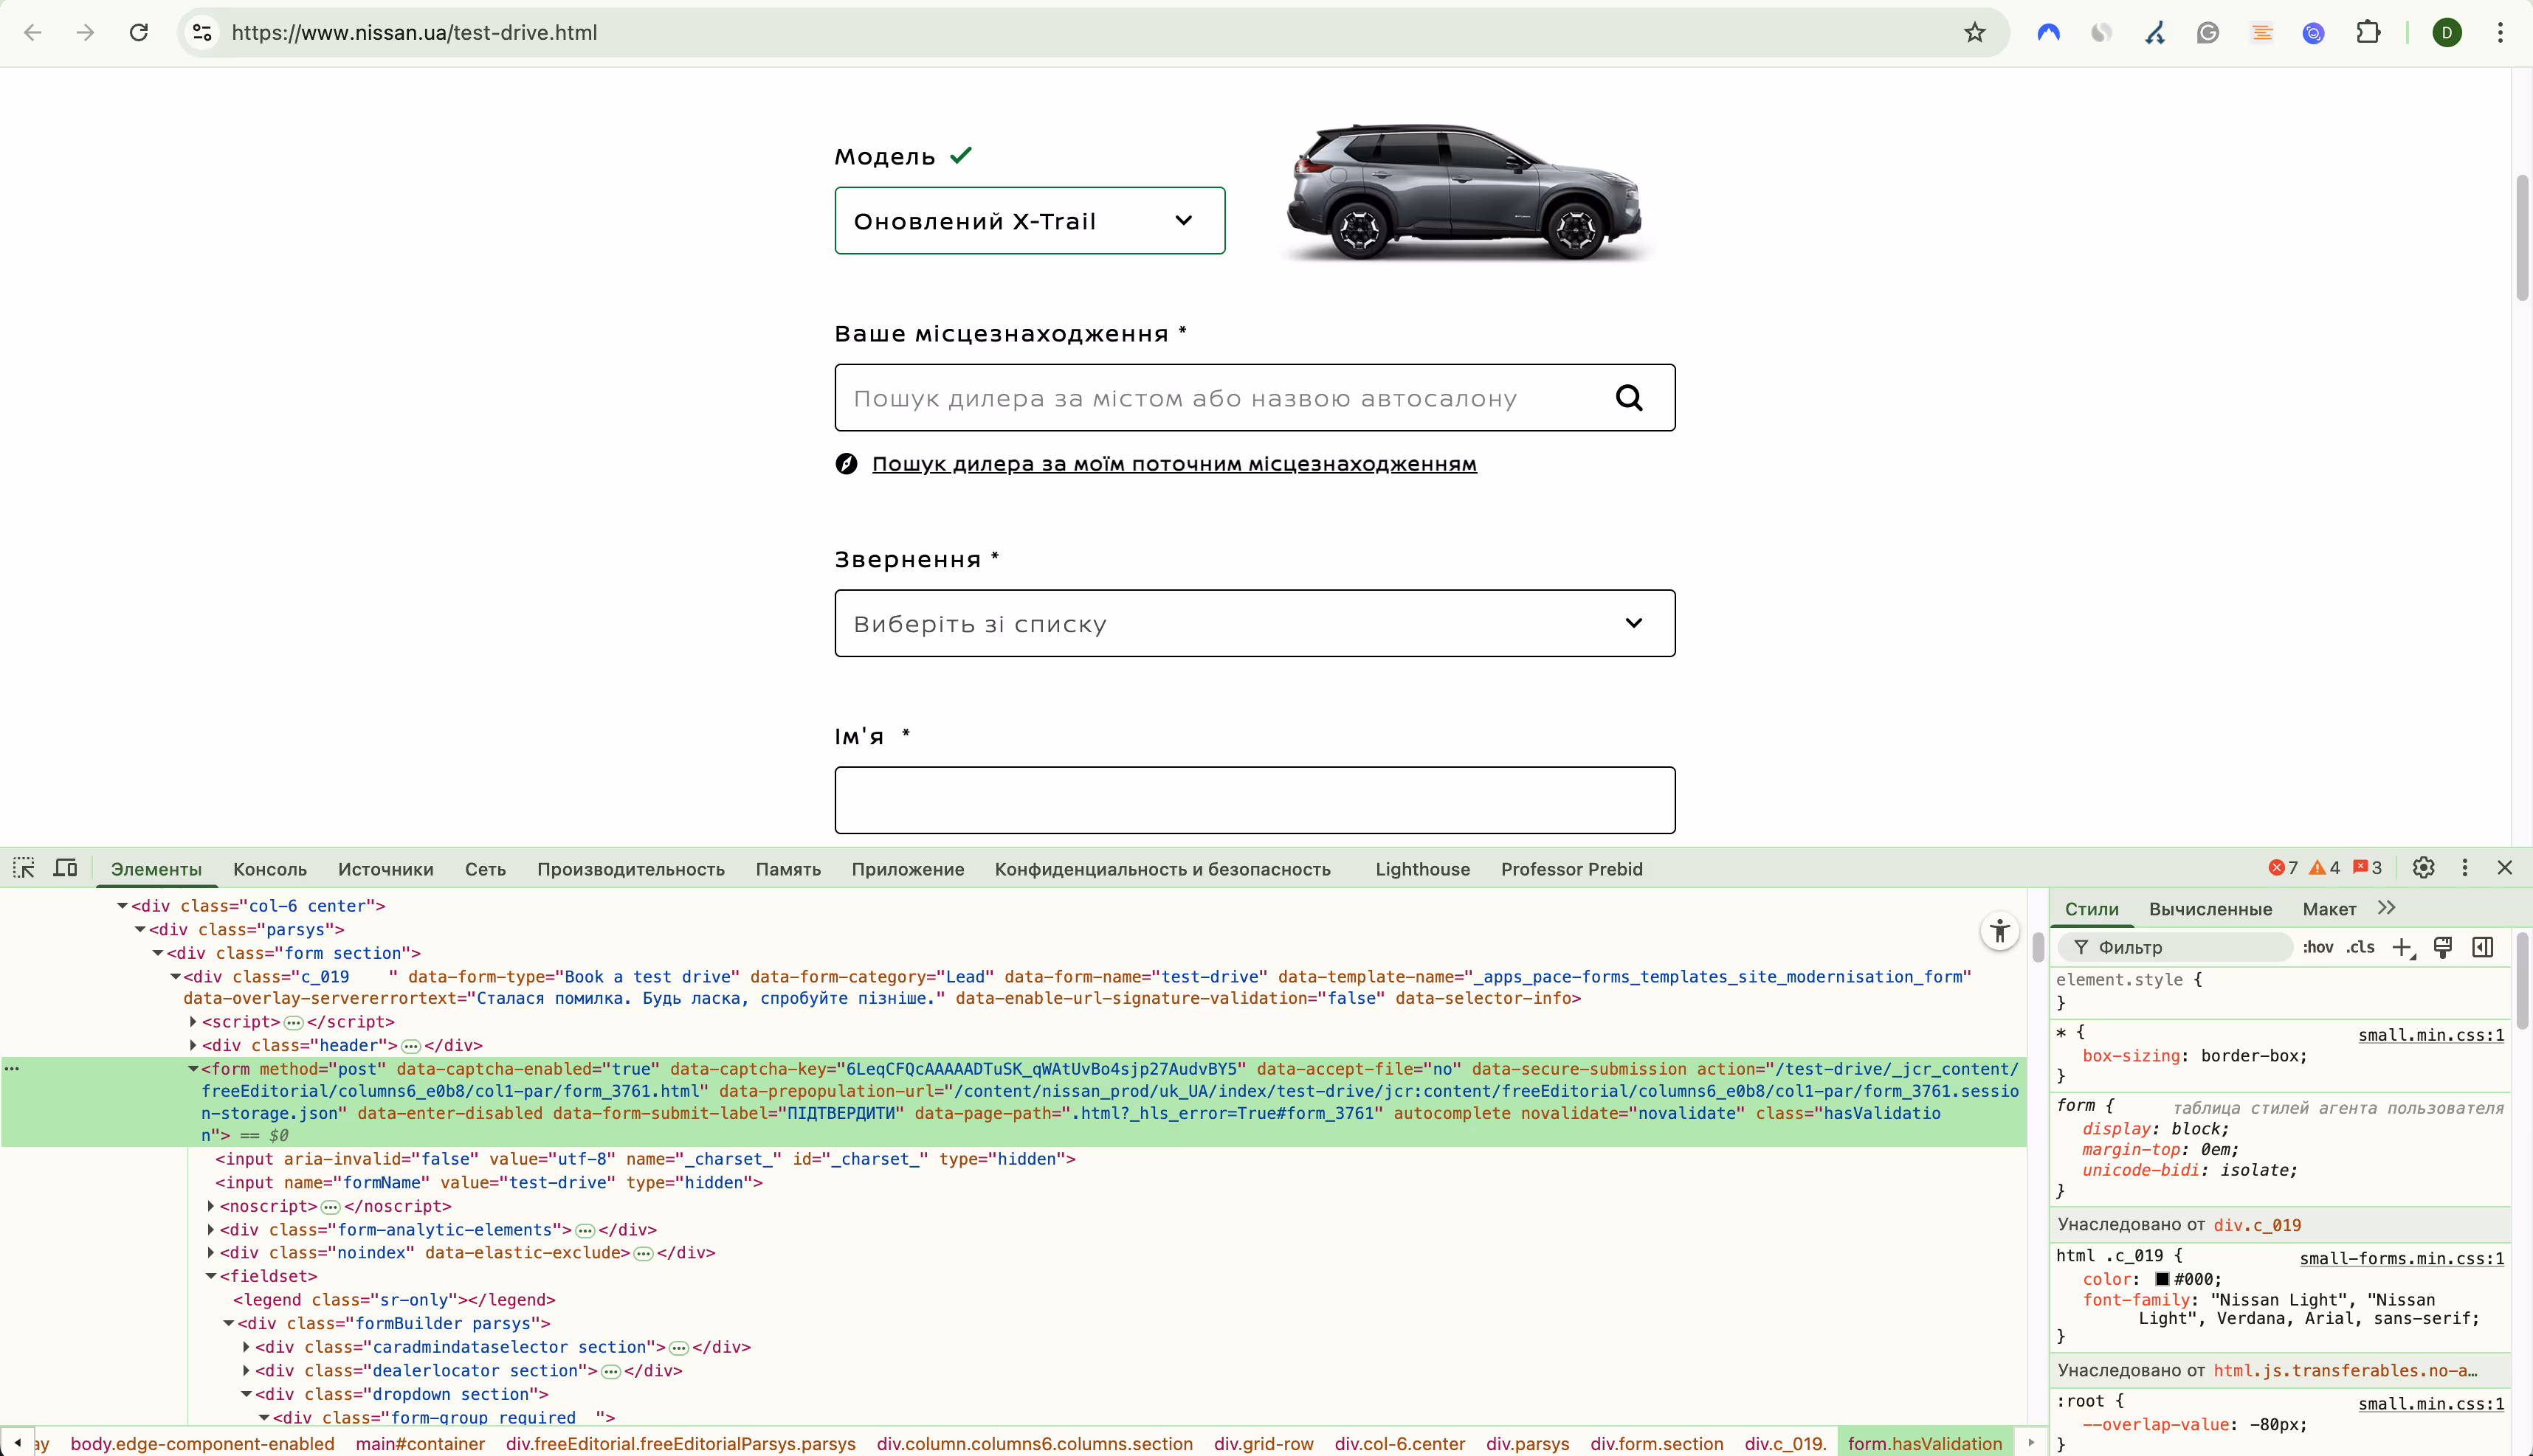The width and height of the screenshot is (2533, 1456).
Task: Click the compass geolocation icon
Action: tap(847, 464)
